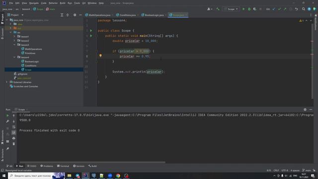Open Run panel settings gear

point(305,109)
